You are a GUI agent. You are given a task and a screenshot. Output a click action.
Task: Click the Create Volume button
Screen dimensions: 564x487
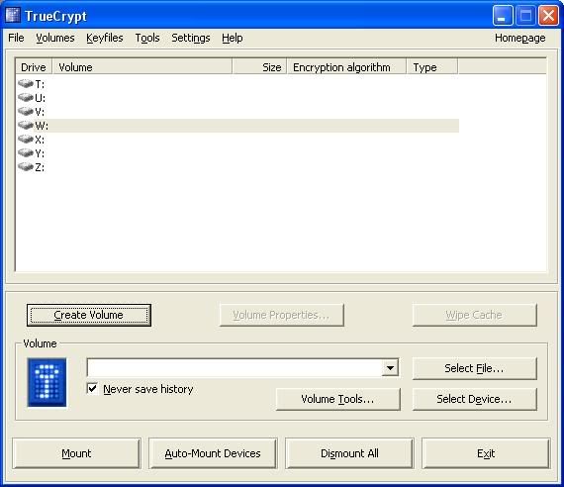89,315
